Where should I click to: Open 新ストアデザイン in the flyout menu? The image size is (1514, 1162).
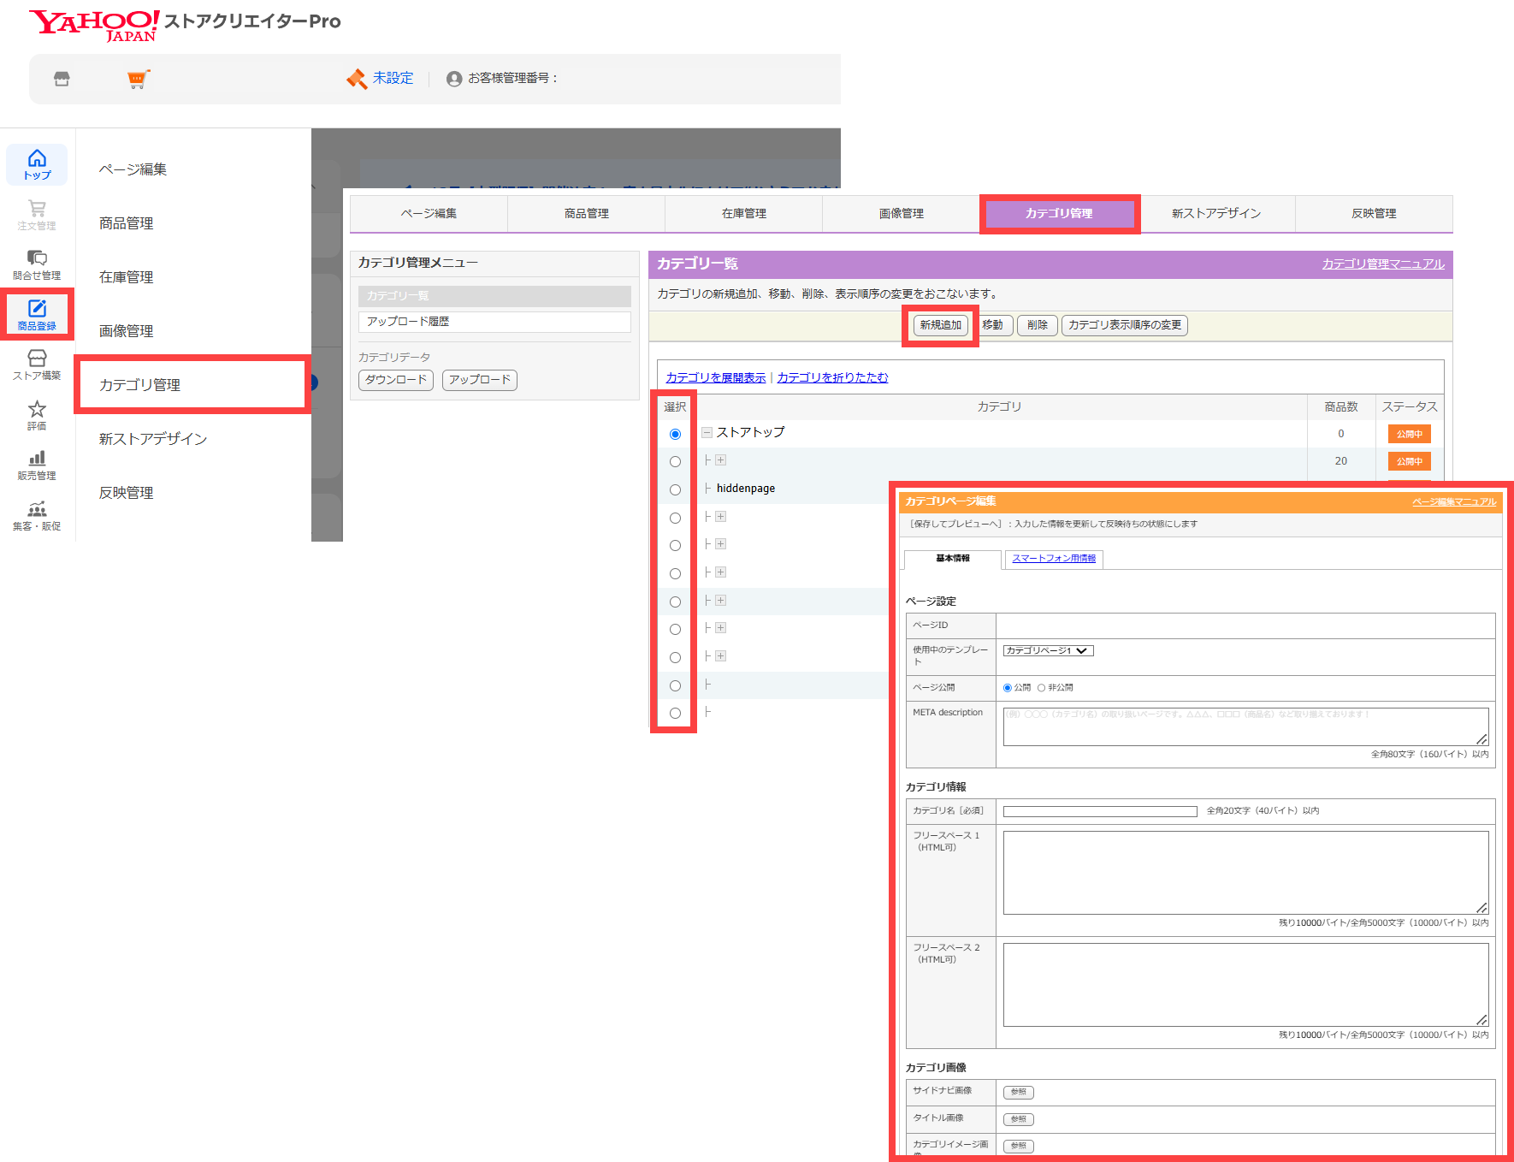(153, 439)
